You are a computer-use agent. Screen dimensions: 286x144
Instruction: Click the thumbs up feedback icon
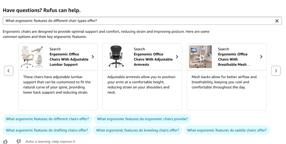[5, 141]
